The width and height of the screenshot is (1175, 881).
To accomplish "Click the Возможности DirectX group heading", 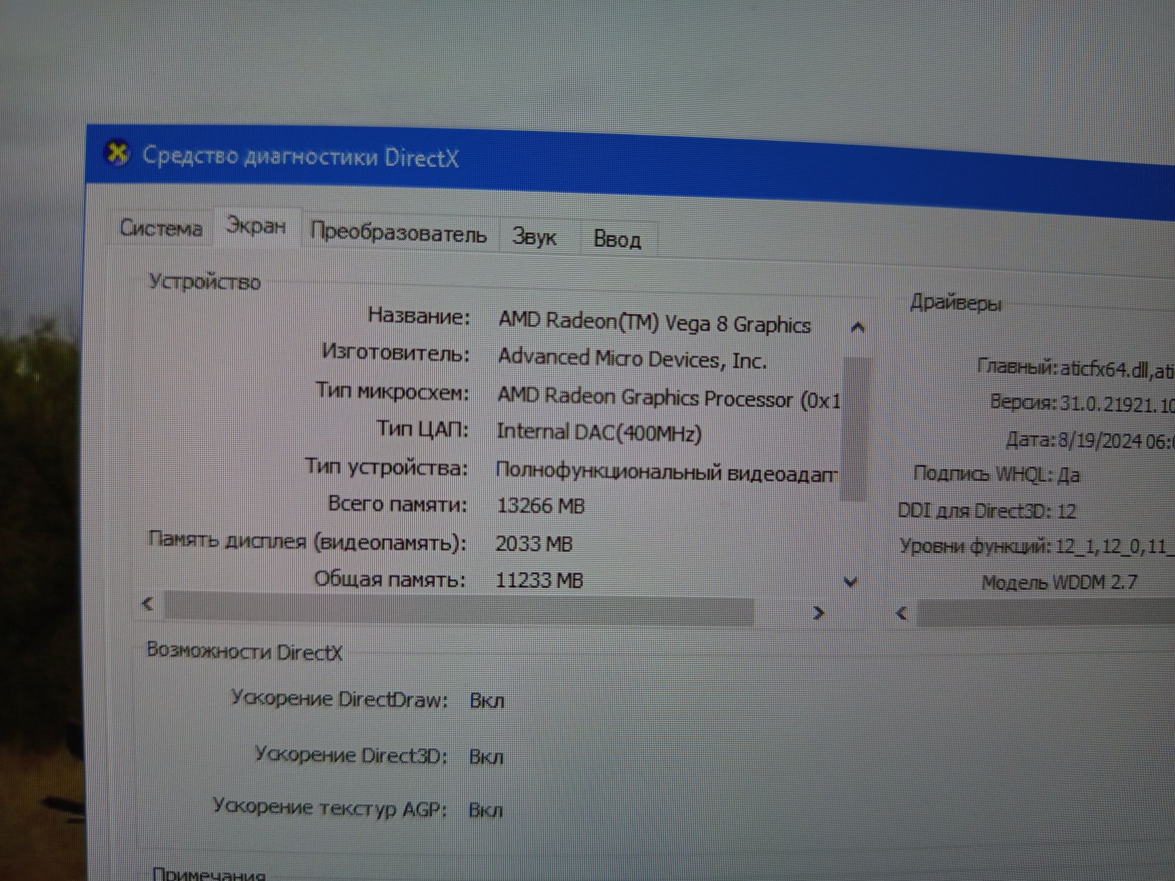I will 244,651.
